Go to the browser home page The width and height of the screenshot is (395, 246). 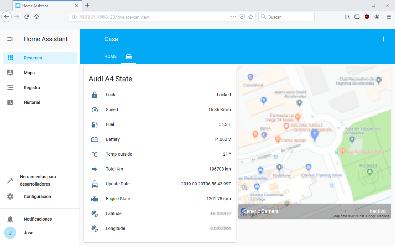coord(37,17)
